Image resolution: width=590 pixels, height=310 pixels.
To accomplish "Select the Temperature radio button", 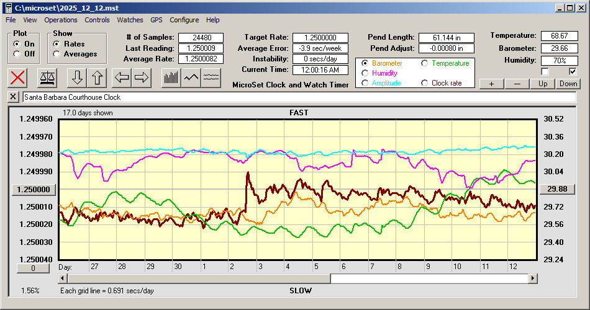I will tap(425, 63).
